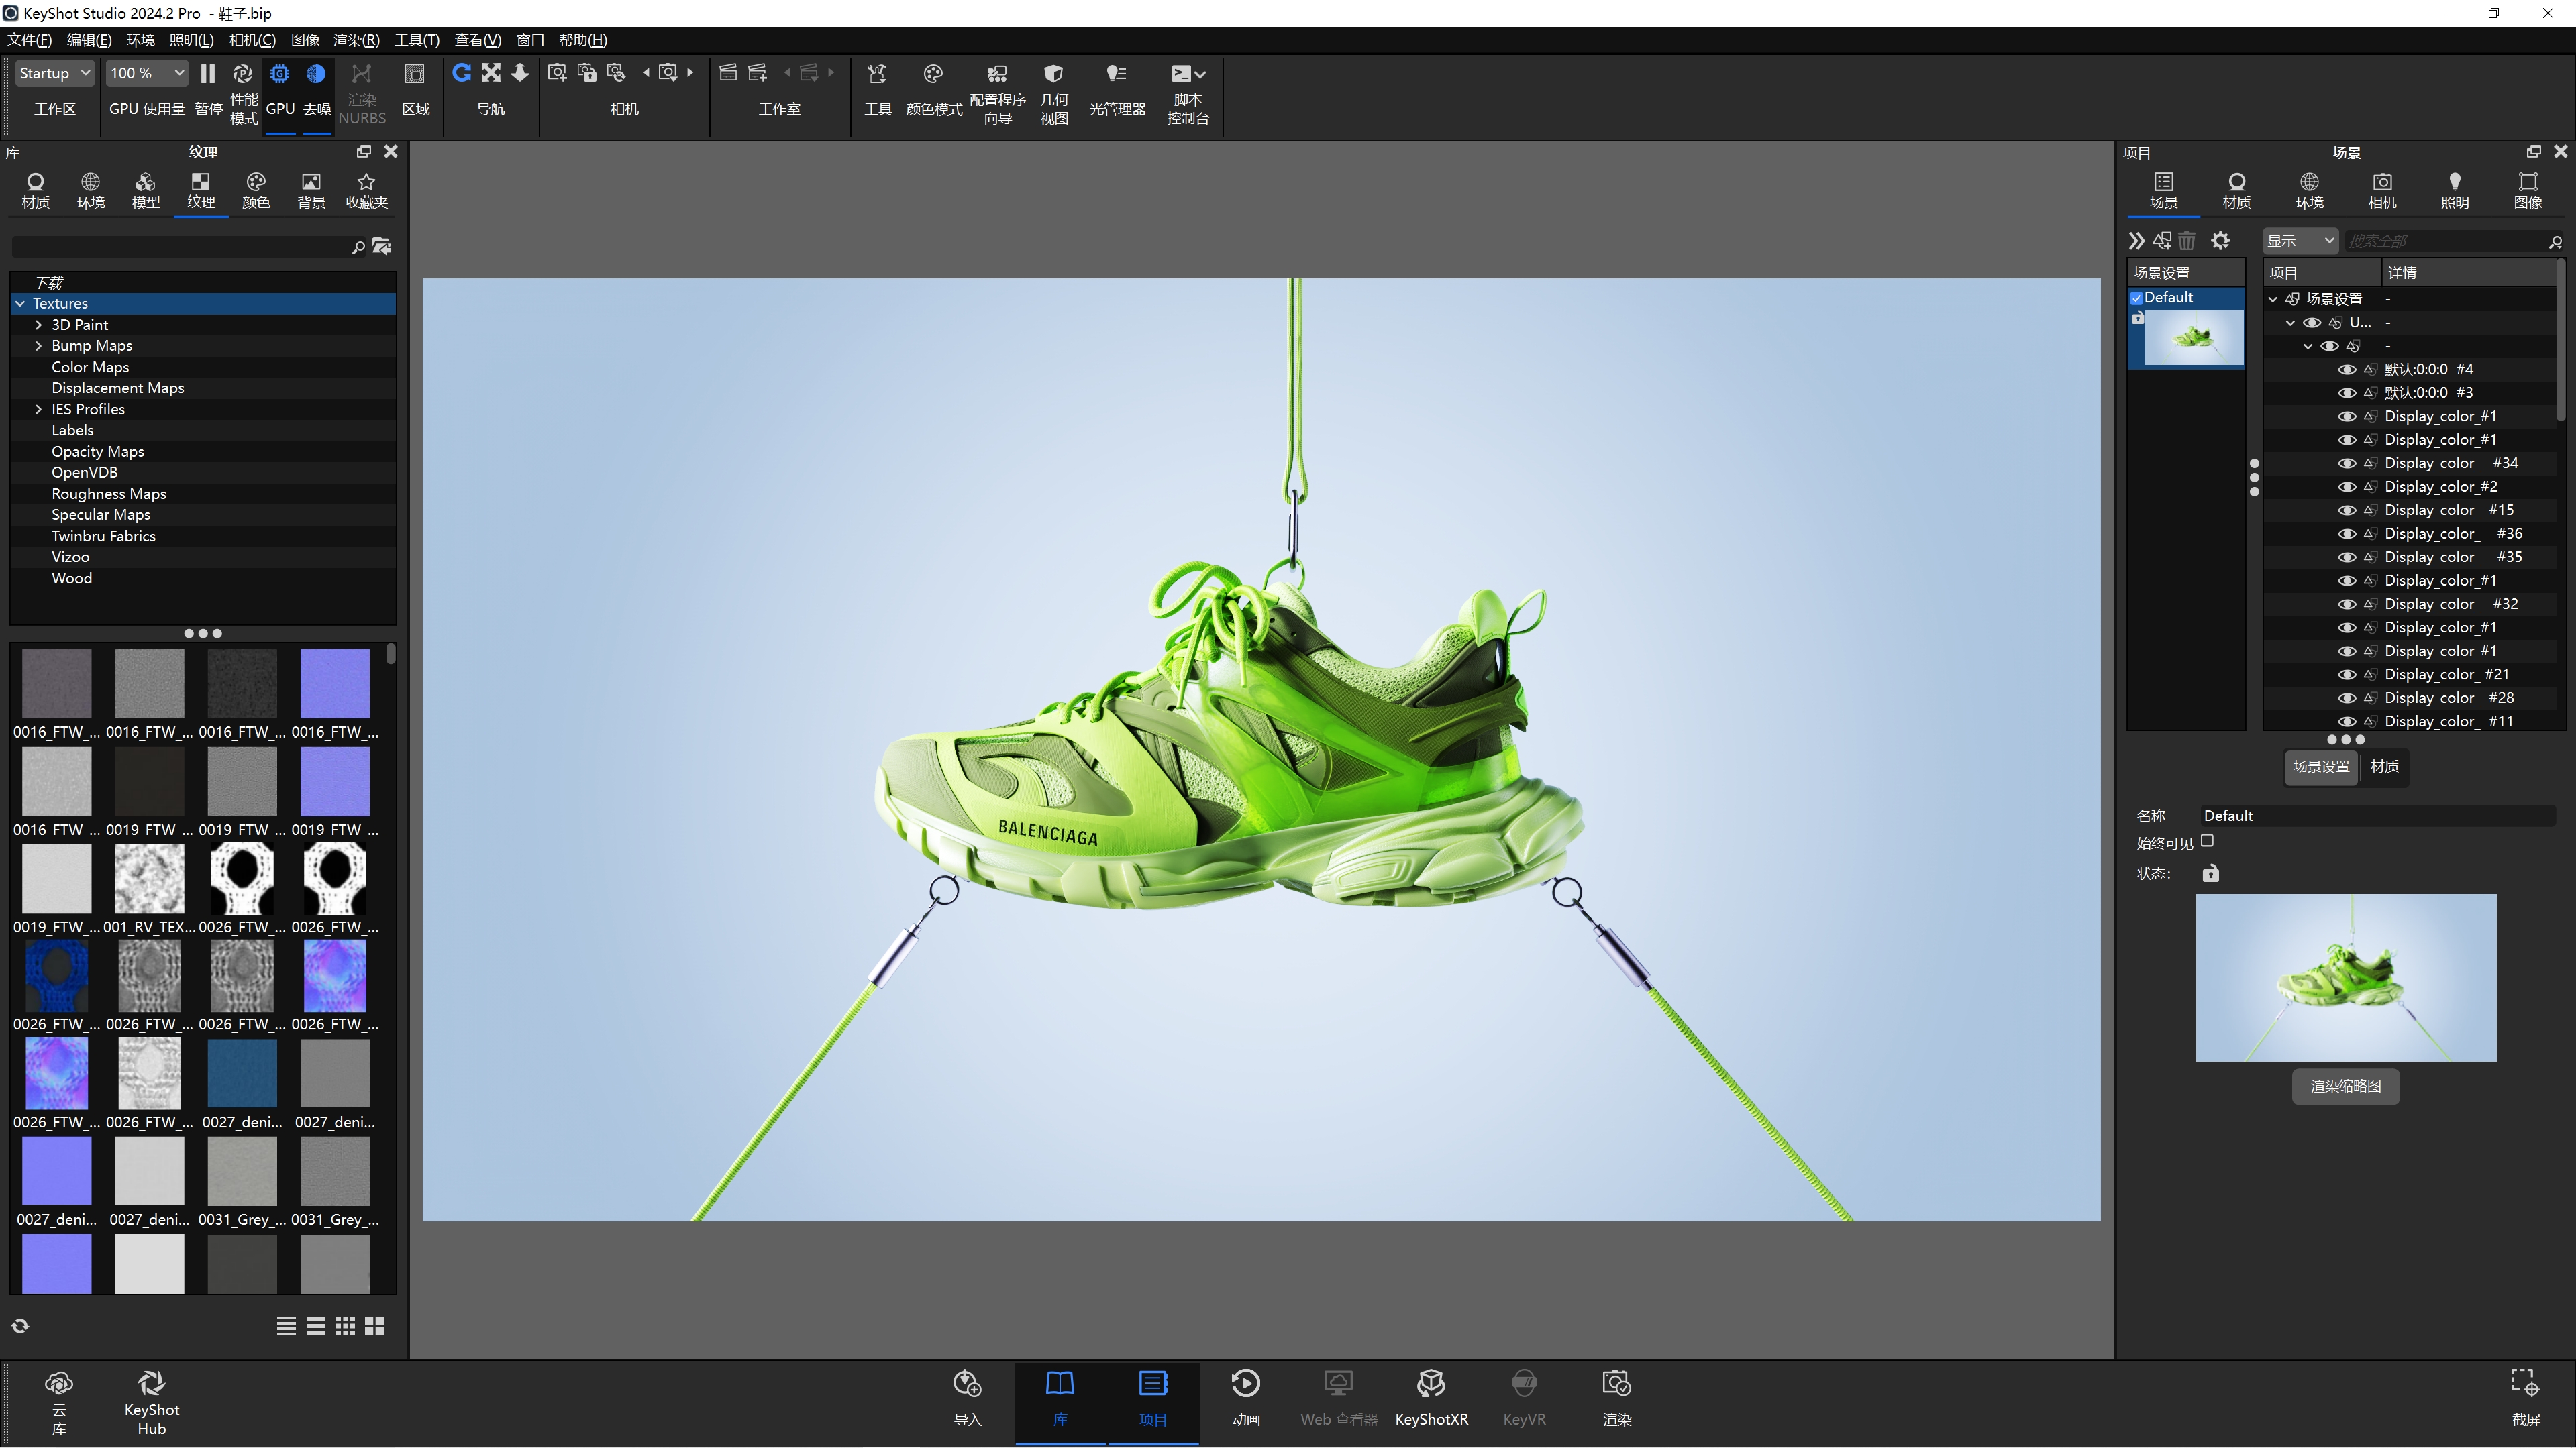Open 渲染 render dialog

1617,1398
